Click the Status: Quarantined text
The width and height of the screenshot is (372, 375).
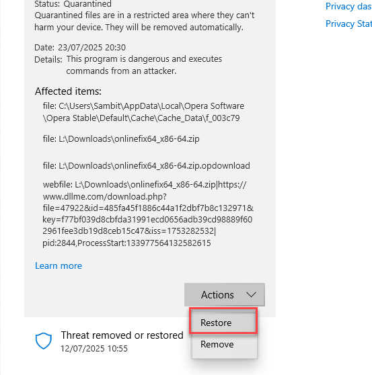[x=73, y=4]
